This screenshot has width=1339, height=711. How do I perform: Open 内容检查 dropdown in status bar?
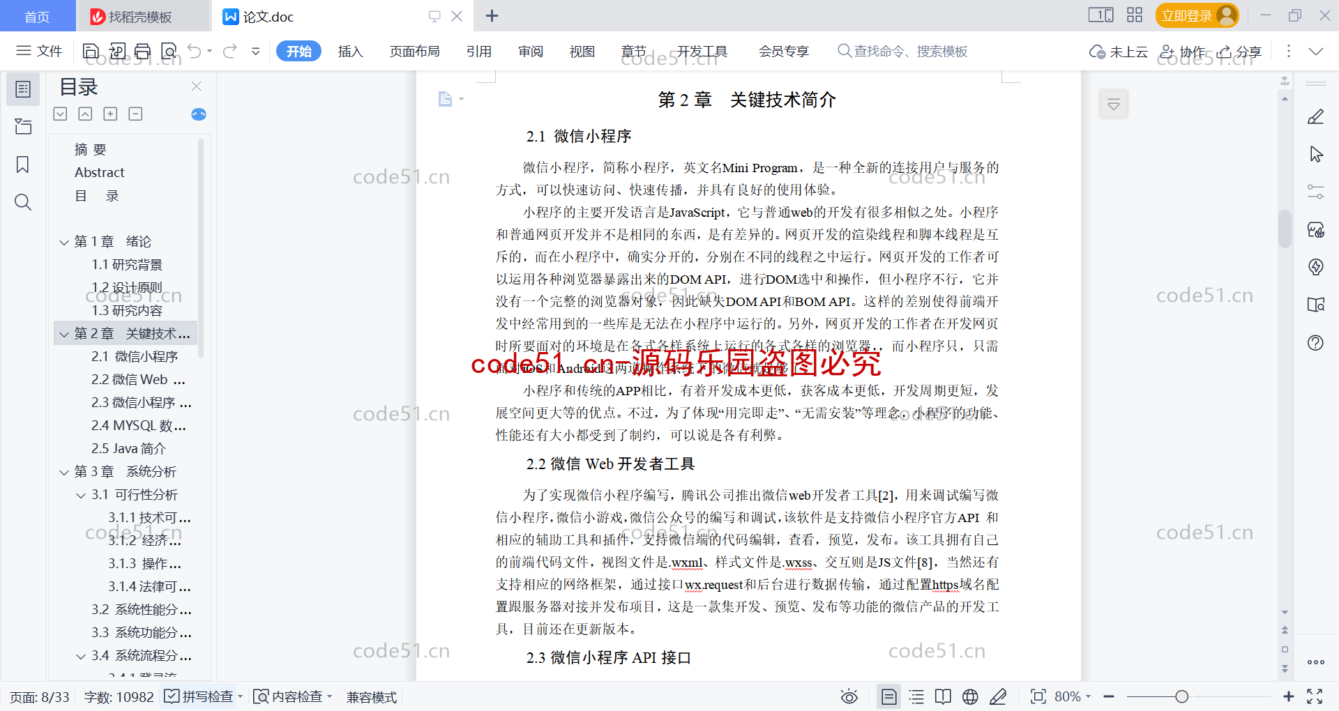tap(292, 696)
